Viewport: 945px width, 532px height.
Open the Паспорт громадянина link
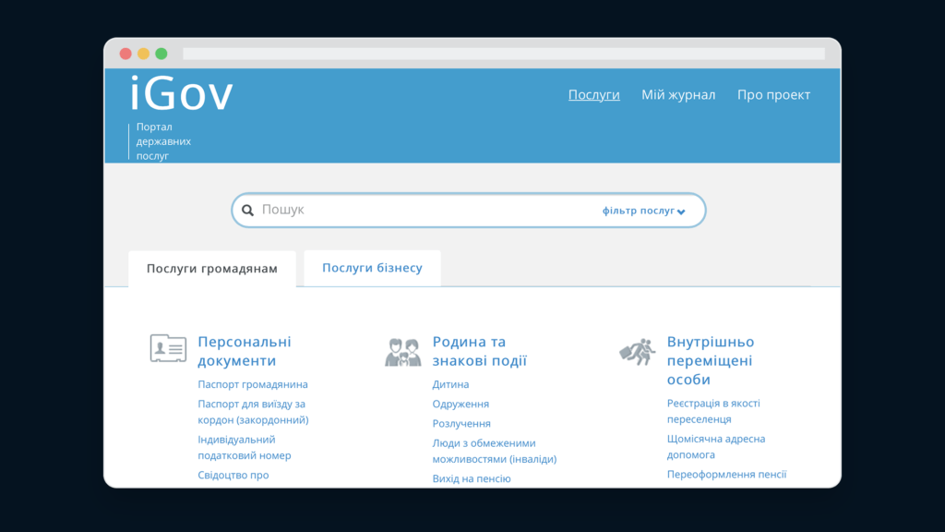(253, 384)
